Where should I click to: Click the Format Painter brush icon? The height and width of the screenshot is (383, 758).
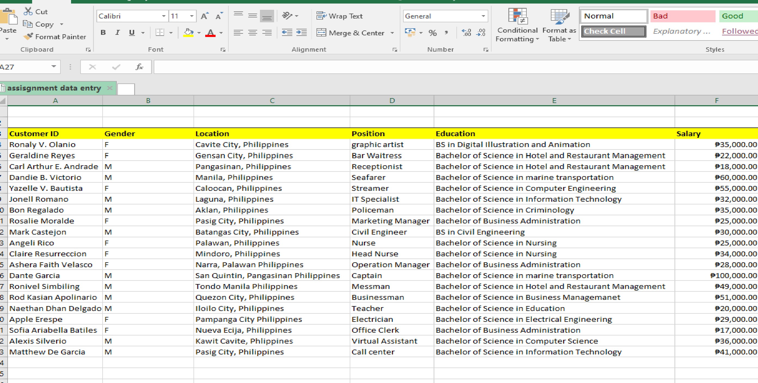point(28,37)
